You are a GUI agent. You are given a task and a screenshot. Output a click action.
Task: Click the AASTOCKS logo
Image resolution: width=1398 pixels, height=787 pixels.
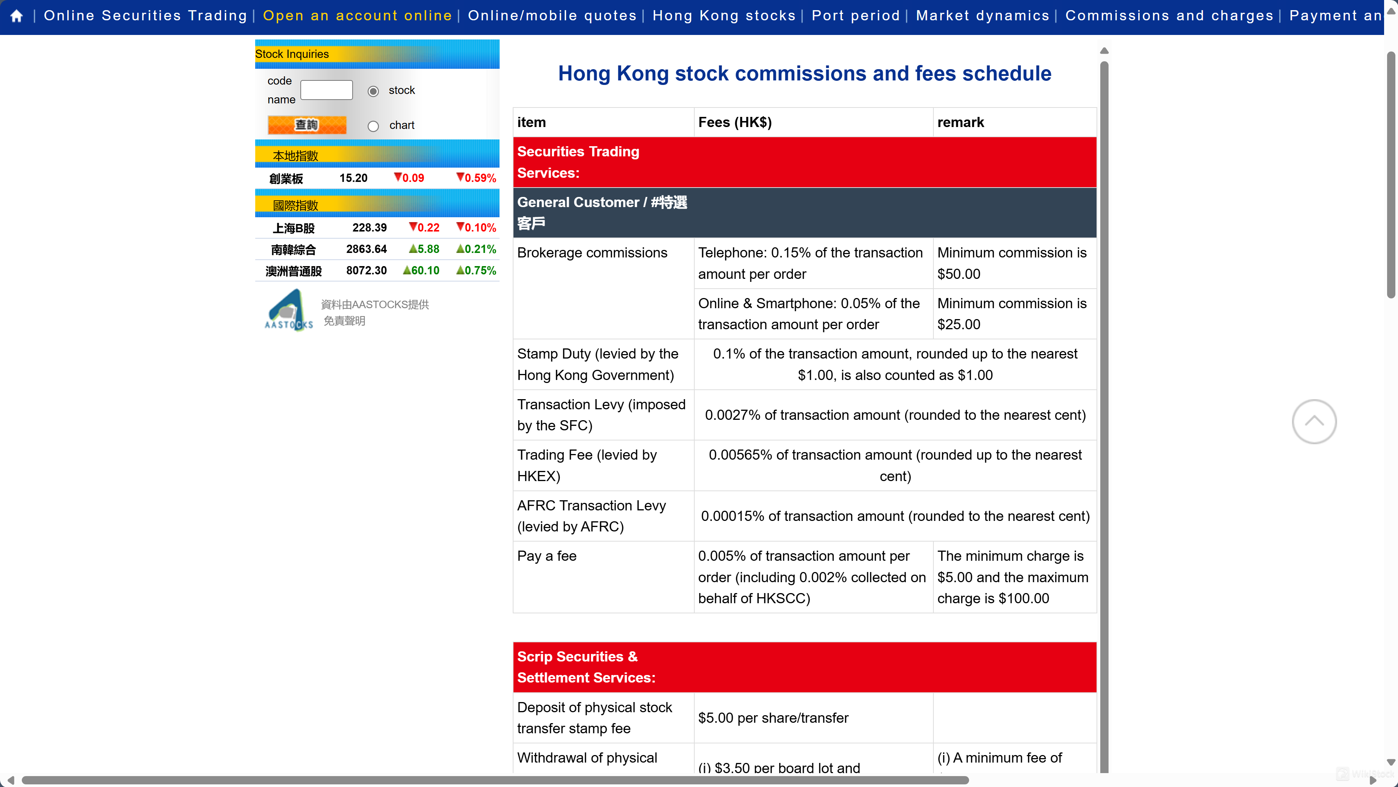click(x=288, y=311)
